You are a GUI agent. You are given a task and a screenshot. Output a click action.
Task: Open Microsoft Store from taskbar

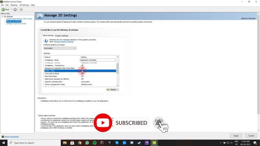(x=72, y=143)
